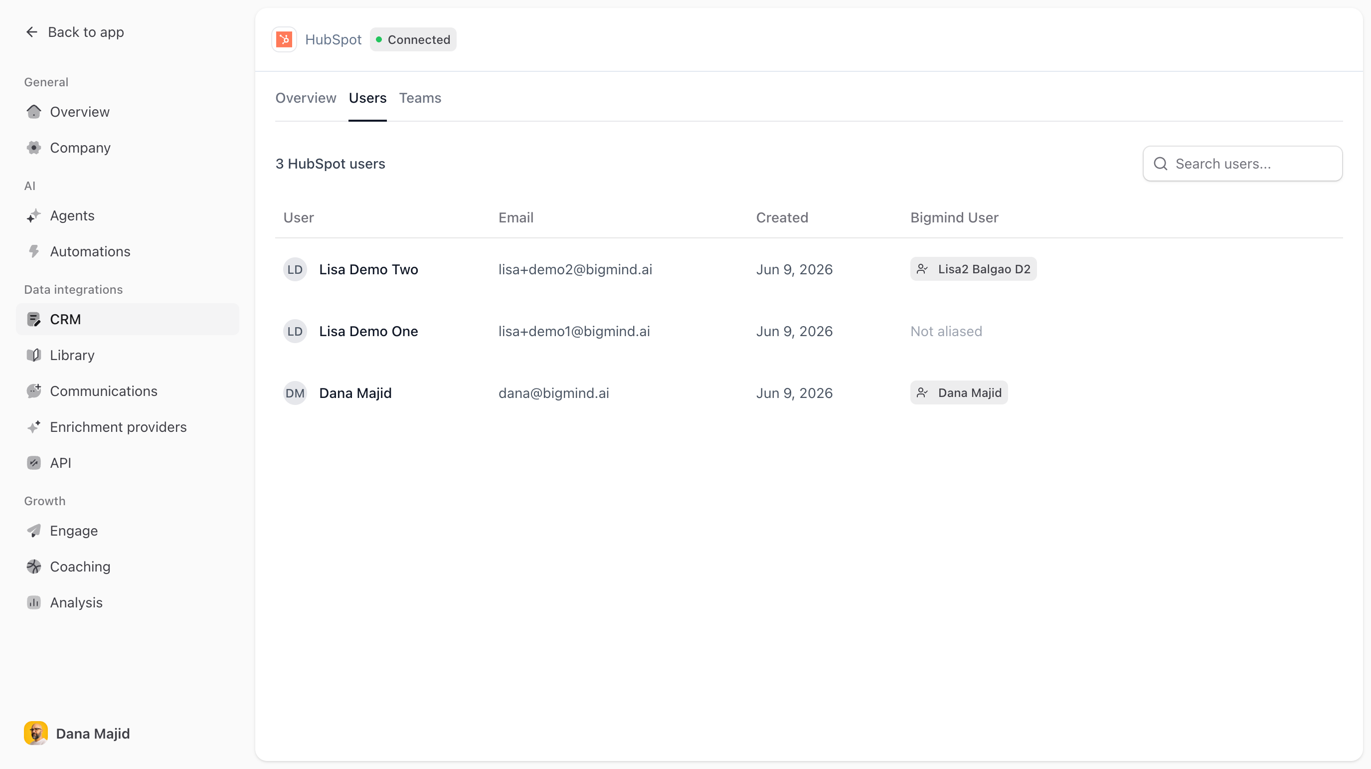The image size is (1371, 769).
Task: Click the Dana Majid account name at bottom
Action: point(93,734)
